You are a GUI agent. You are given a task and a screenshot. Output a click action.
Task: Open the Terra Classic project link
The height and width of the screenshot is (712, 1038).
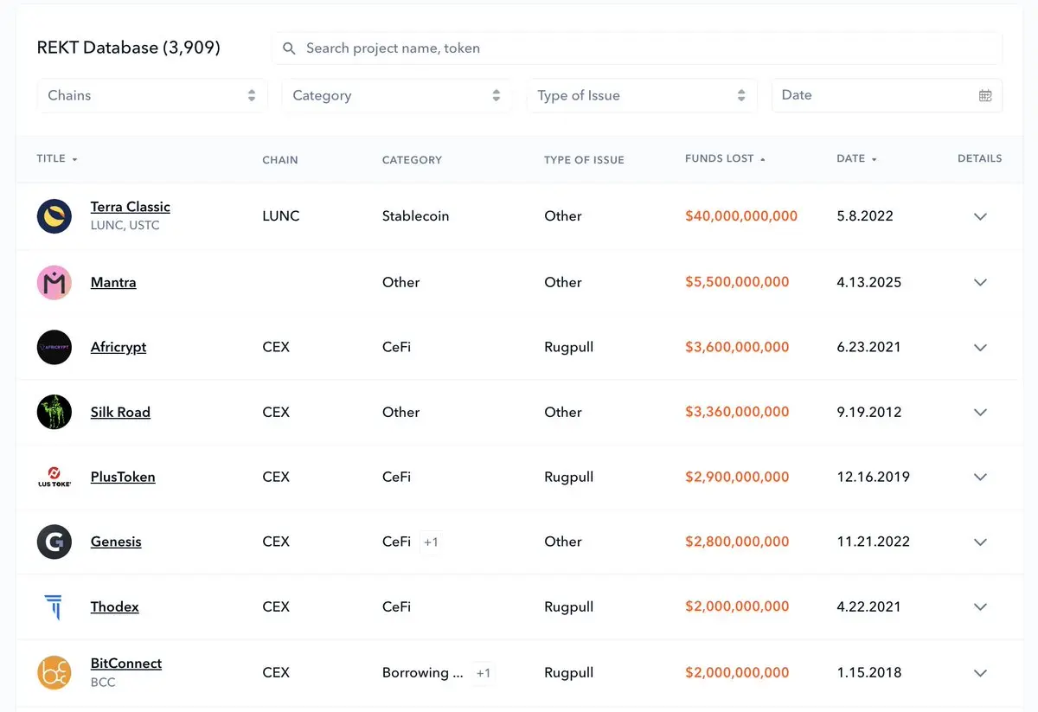tap(131, 207)
